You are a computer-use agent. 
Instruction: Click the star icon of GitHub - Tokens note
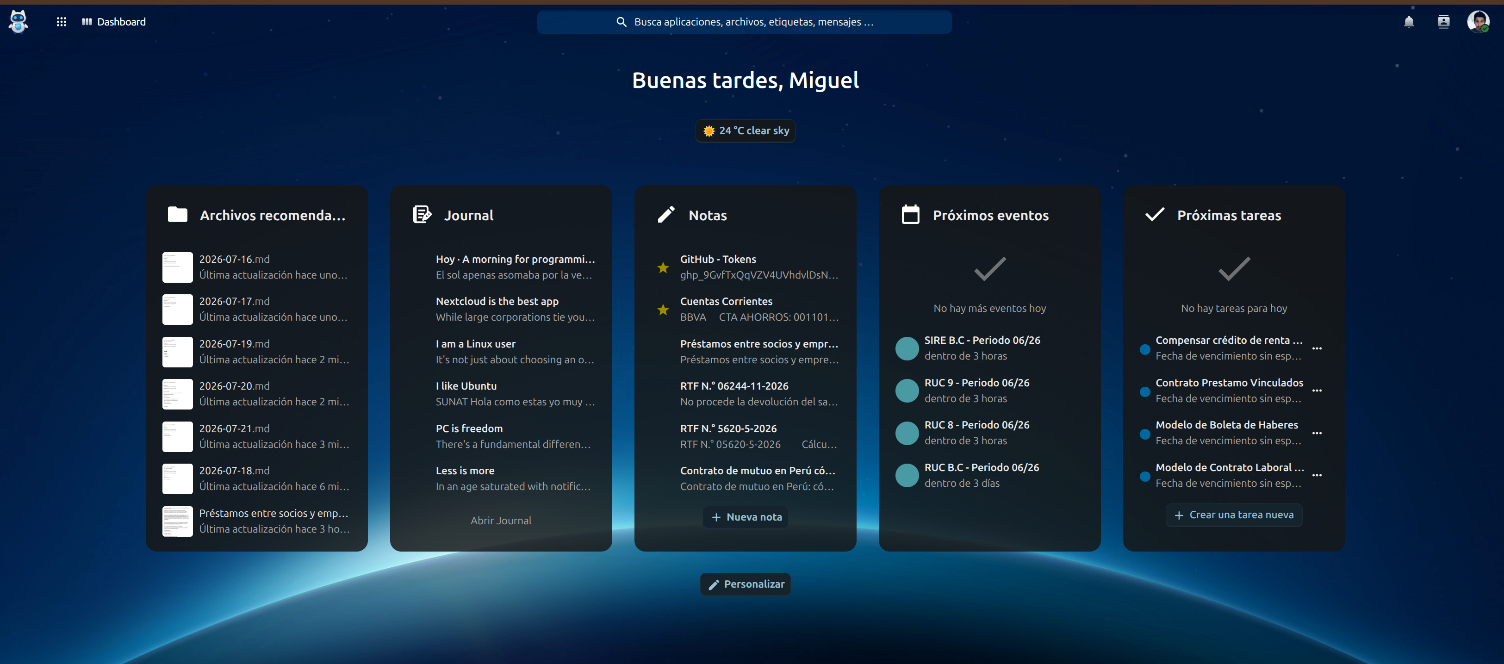663,268
